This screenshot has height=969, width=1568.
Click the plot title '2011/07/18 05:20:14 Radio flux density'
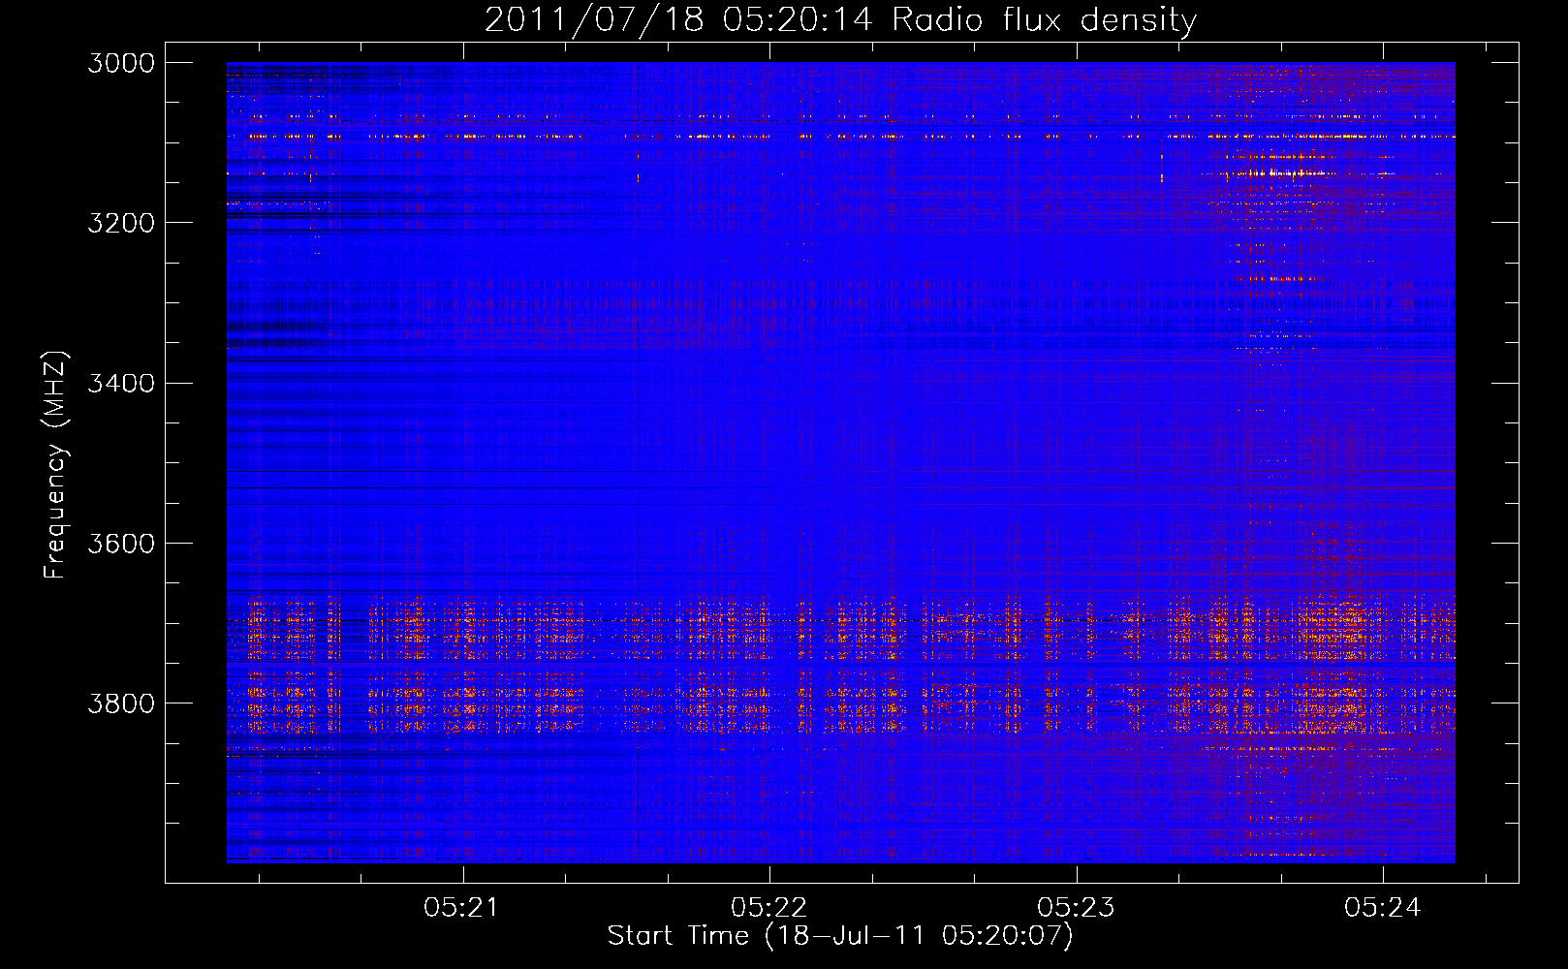tap(840, 19)
